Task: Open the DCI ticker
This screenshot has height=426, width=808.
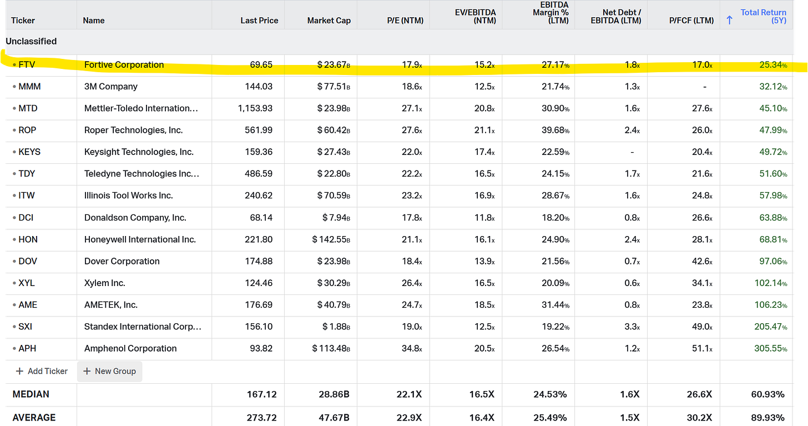Action: tap(26, 218)
